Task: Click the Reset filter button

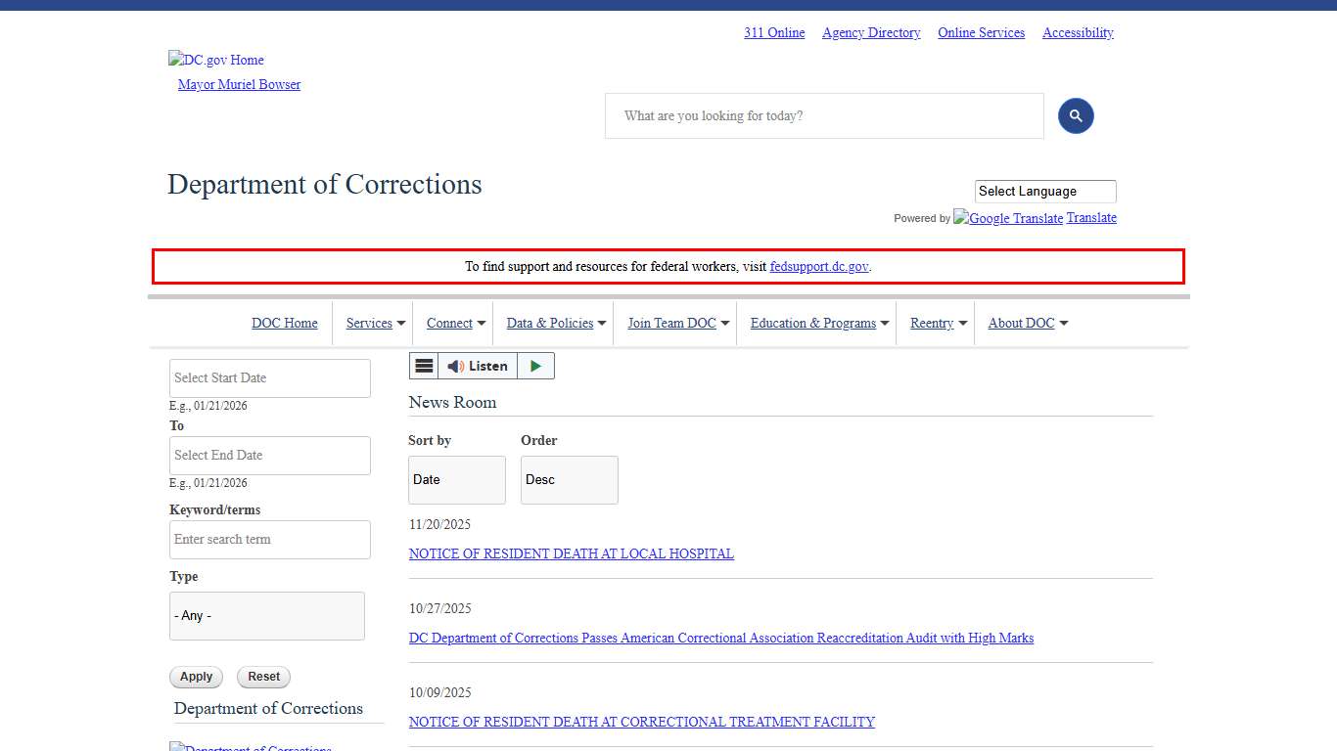Action: tap(263, 677)
